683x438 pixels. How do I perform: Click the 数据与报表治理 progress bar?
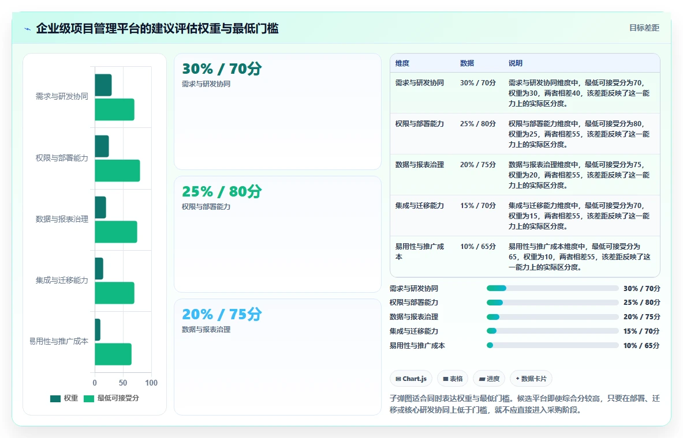553,317
